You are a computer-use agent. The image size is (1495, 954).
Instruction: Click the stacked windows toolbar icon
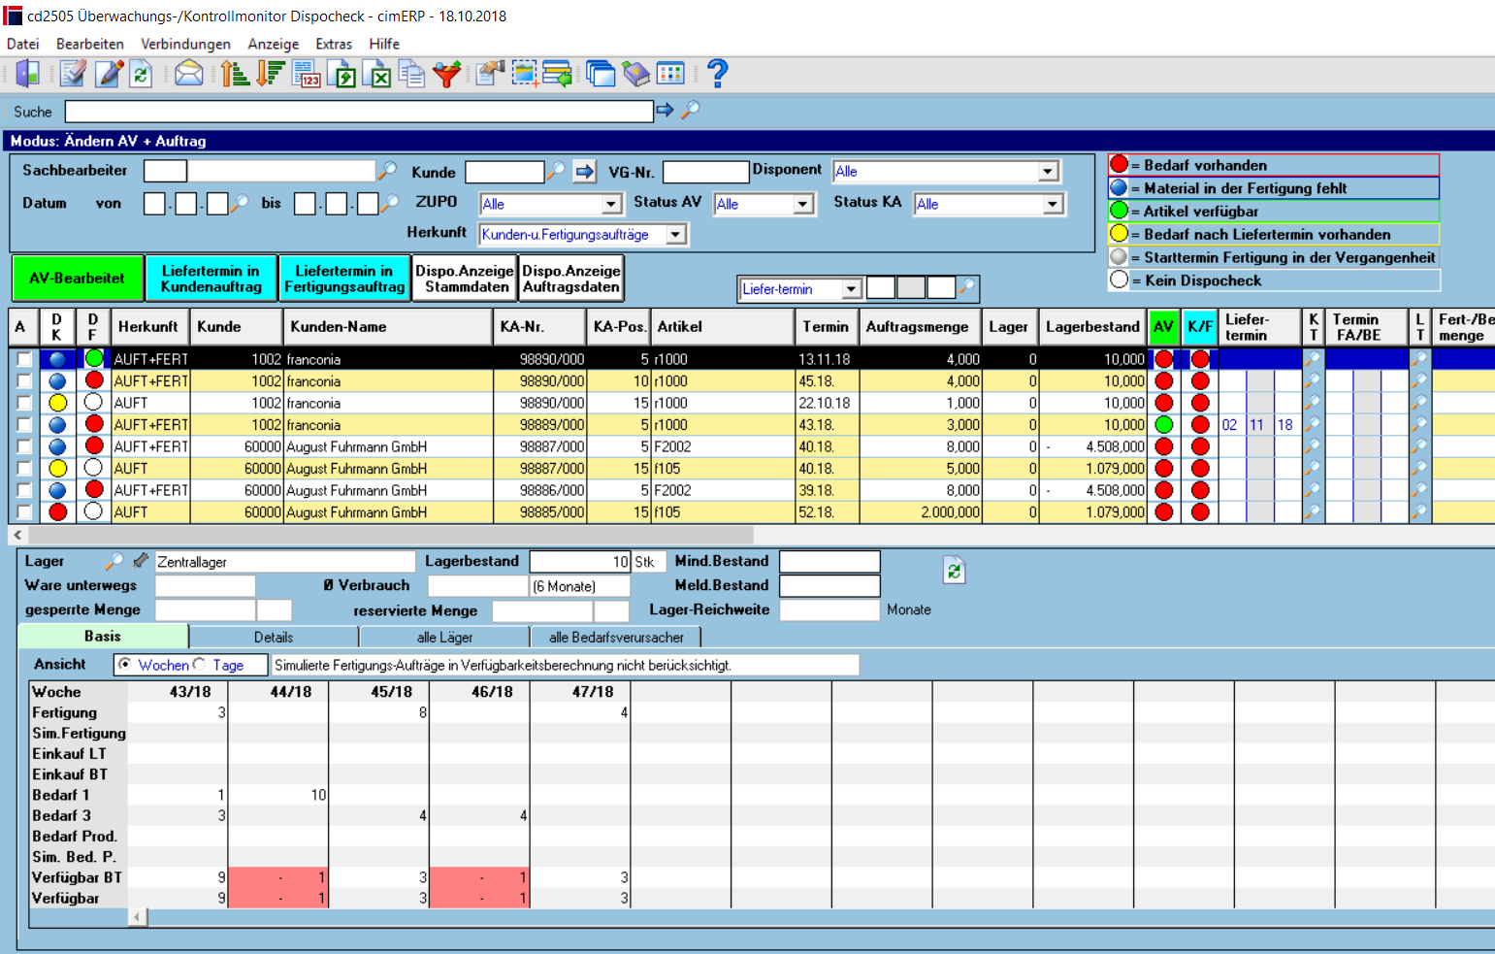(x=601, y=74)
